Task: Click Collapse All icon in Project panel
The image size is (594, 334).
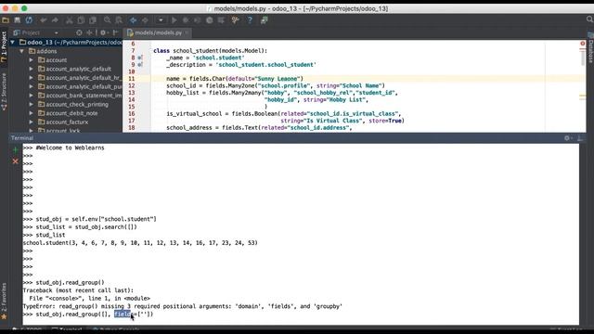Action: pyautogui.click(x=90, y=33)
